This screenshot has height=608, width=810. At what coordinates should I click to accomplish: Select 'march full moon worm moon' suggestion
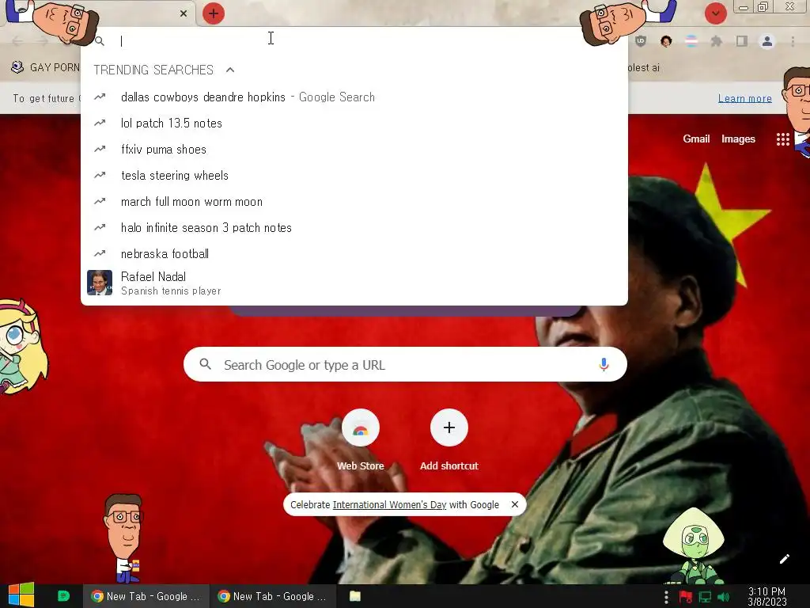[354, 202]
